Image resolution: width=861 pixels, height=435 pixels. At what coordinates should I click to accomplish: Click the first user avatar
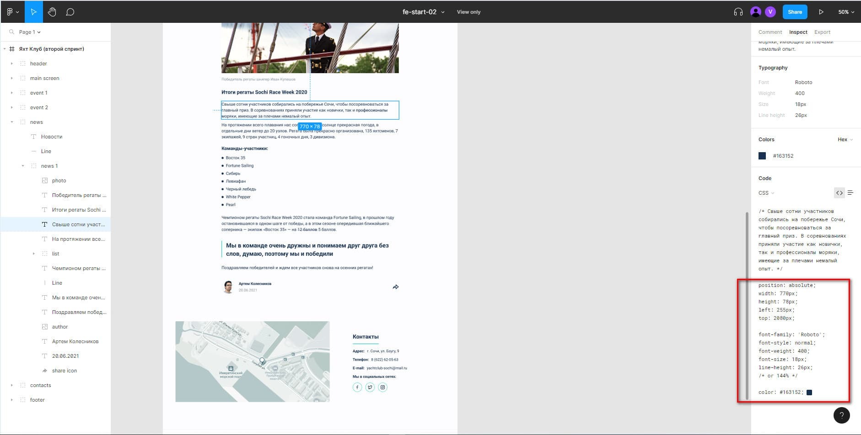[756, 12]
